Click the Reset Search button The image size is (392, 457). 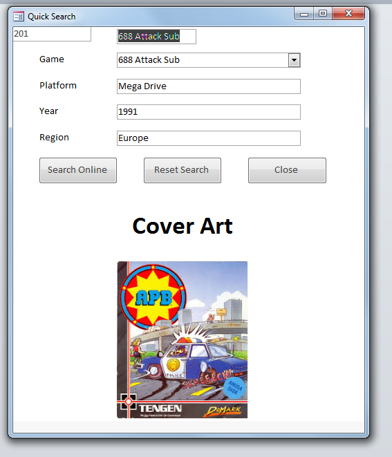point(183,170)
